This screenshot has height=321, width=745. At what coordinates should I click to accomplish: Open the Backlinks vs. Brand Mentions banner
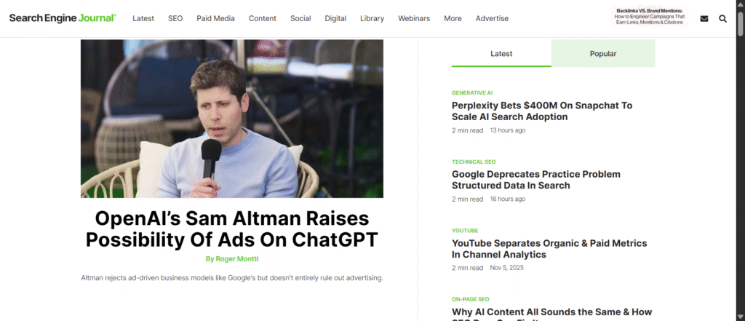[x=648, y=17]
